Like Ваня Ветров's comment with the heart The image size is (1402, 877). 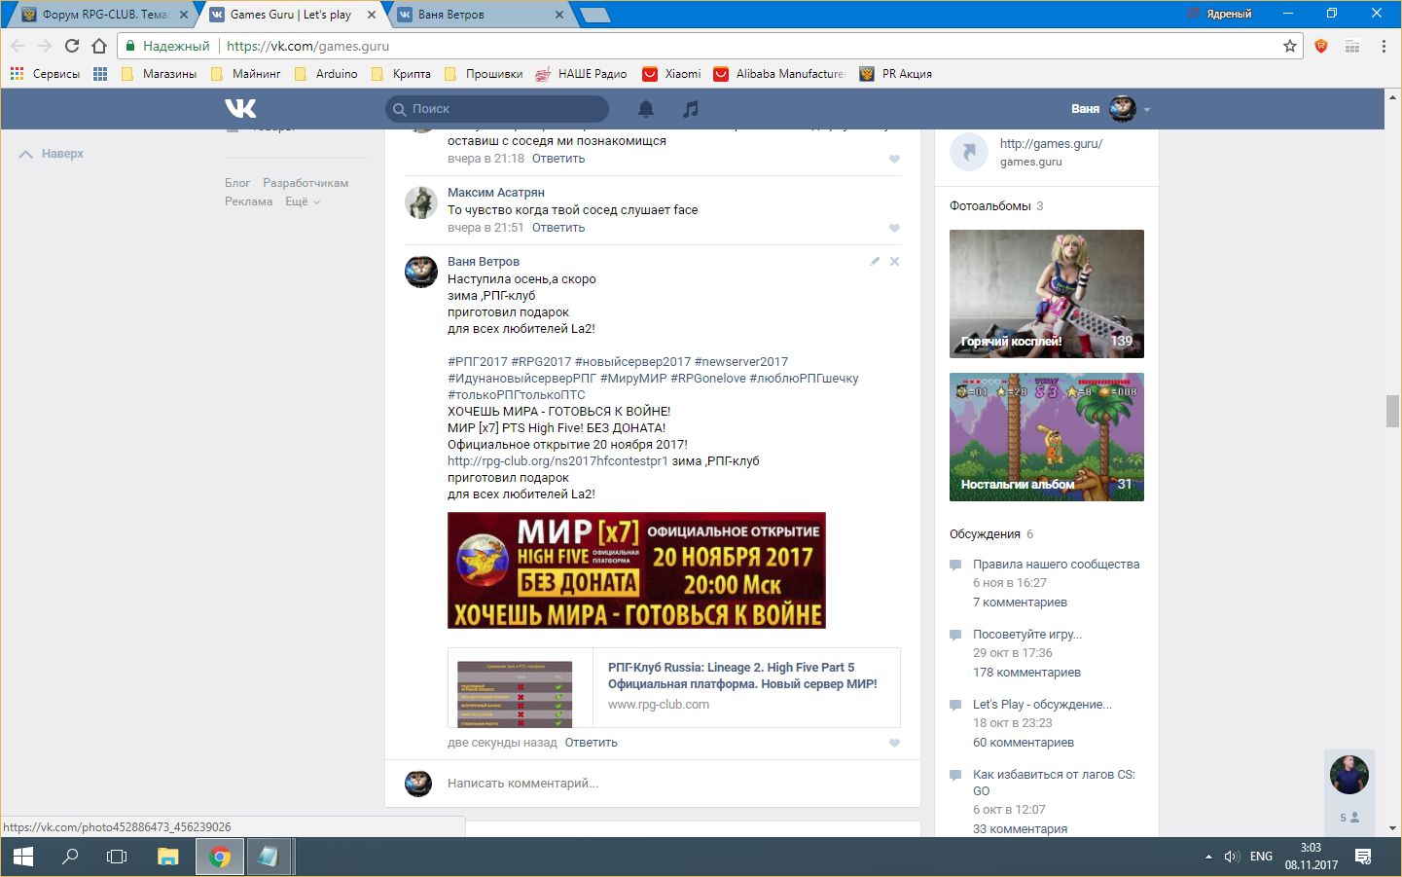[894, 744]
